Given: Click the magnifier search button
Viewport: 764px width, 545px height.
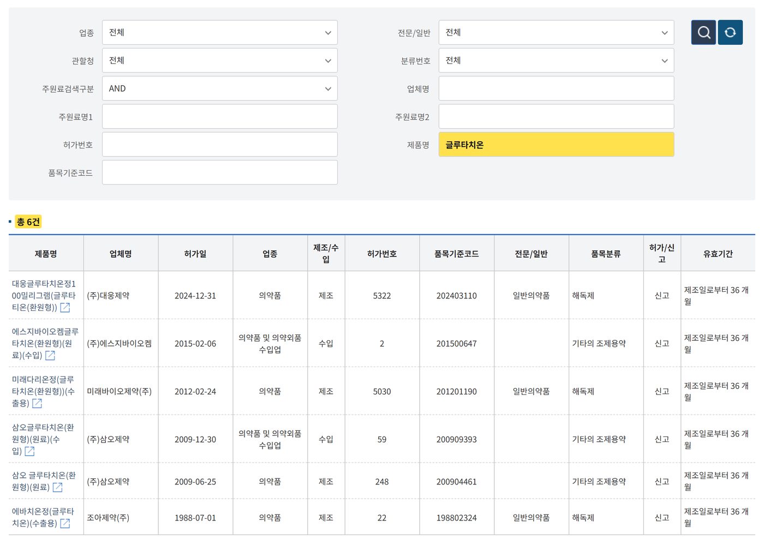Looking at the screenshot, I should [703, 32].
